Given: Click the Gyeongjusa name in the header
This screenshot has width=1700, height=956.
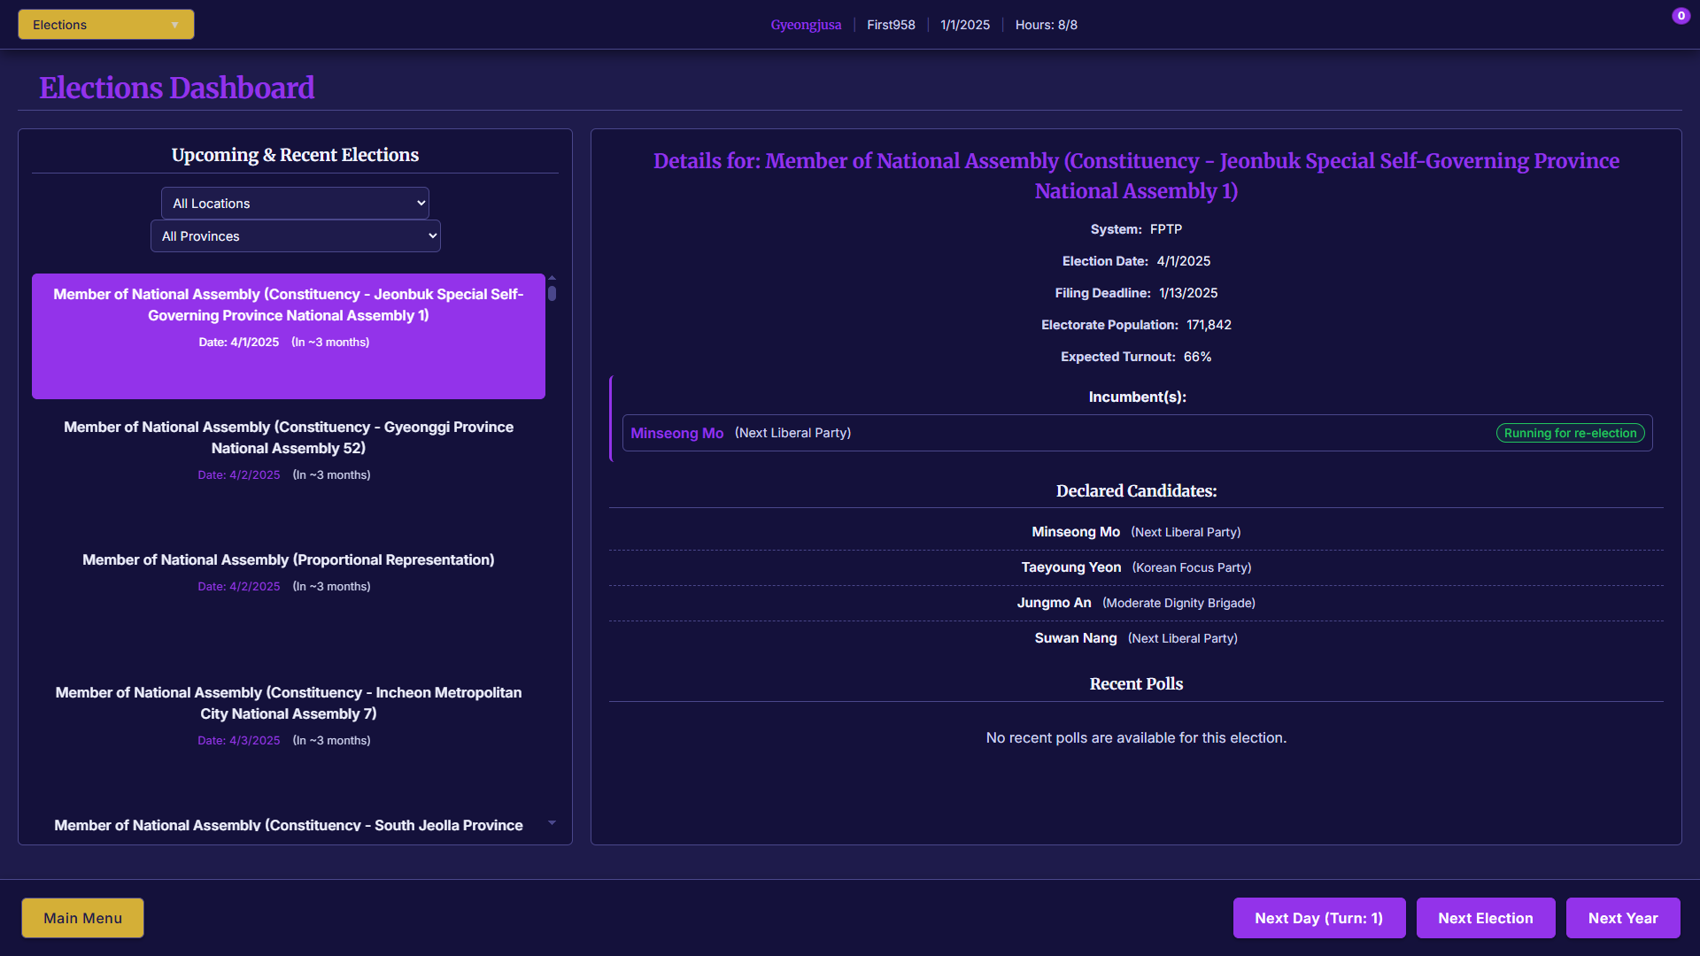Looking at the screenshot, I should (805, 25).
